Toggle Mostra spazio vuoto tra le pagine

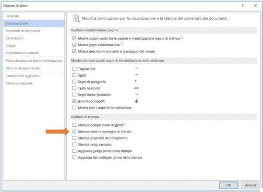(74, 38)
